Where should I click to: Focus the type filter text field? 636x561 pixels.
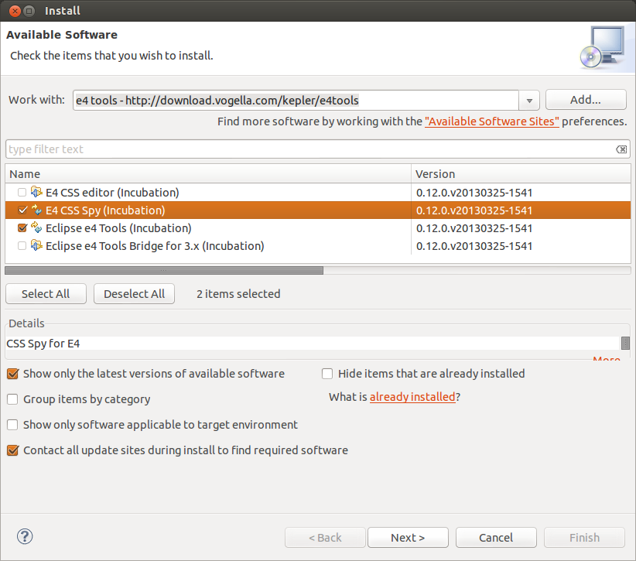pos(309,149)
